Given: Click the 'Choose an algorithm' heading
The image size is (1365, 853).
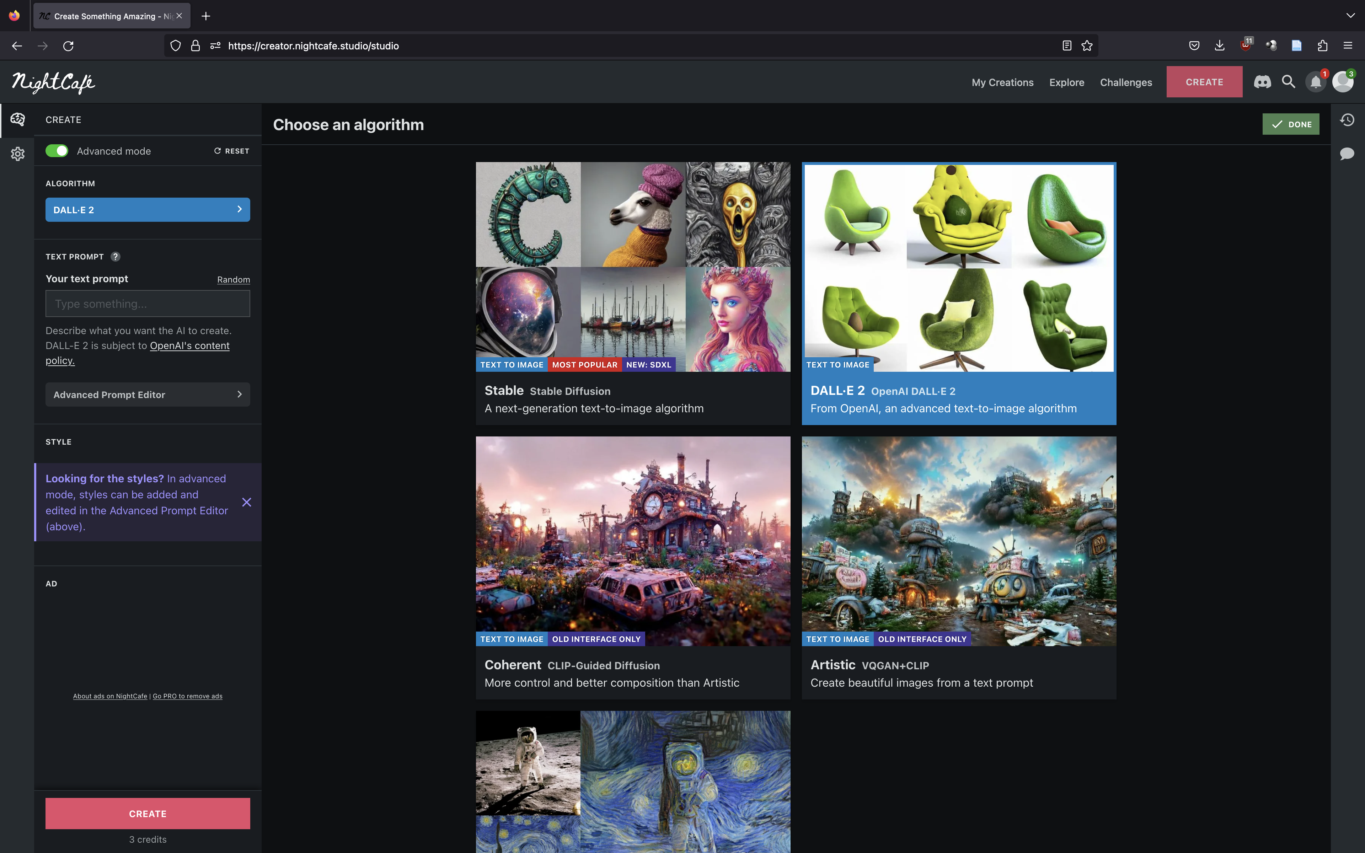Looking at the screenshot, I should (348, 125).
